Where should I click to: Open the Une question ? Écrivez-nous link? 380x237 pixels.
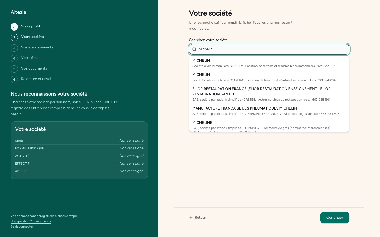(x=31, y=221)
